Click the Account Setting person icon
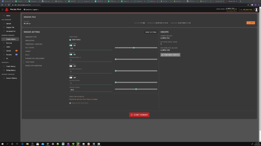The width and height of the screenshot is (261, 146). click(x=4, y=78)
